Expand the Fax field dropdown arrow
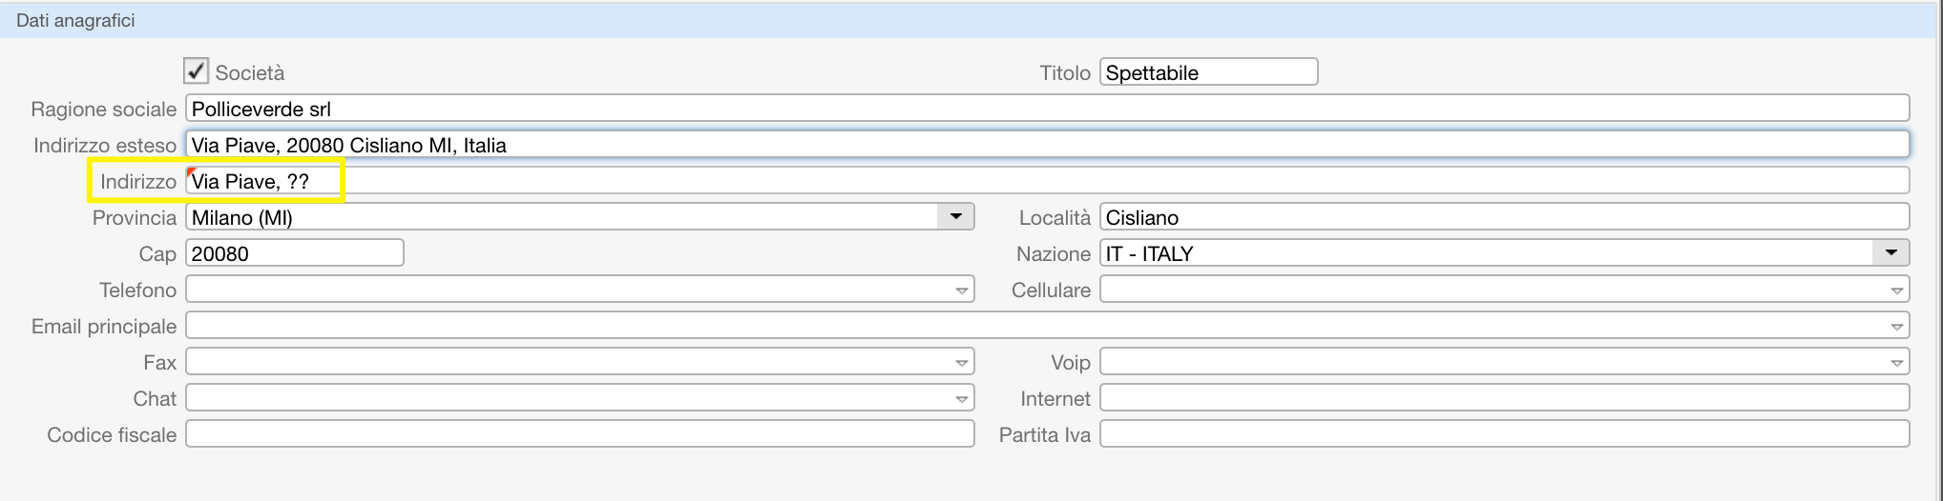 (961, 363)
